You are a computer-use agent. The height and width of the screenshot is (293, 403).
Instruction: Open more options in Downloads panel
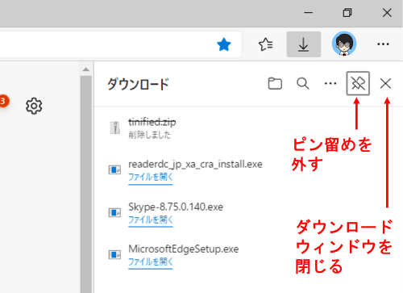click(x=330, y=83)
